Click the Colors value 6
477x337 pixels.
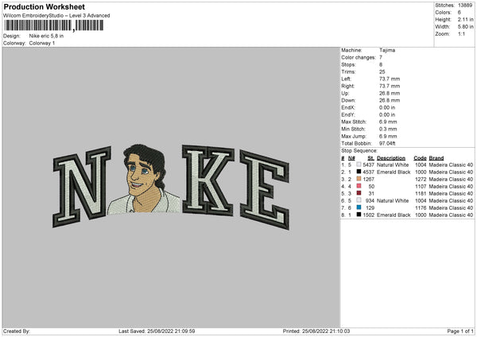point(460,13)
